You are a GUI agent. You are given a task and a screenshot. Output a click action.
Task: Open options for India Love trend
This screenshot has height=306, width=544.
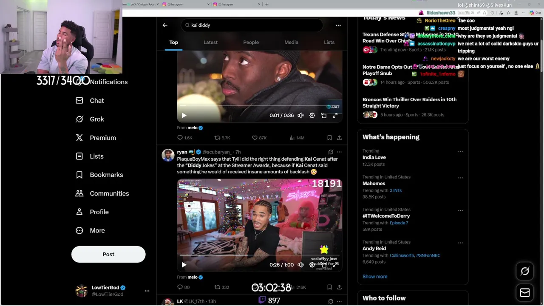click(x=460, y=152)
